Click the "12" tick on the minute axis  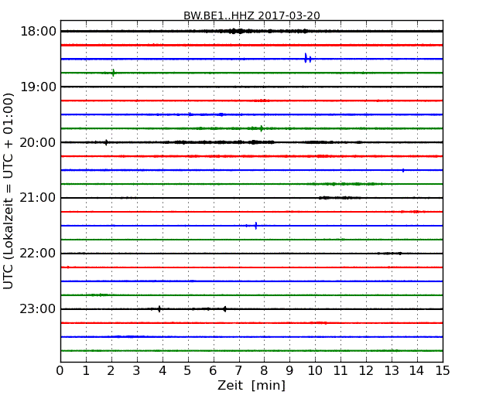coord(366,370)
